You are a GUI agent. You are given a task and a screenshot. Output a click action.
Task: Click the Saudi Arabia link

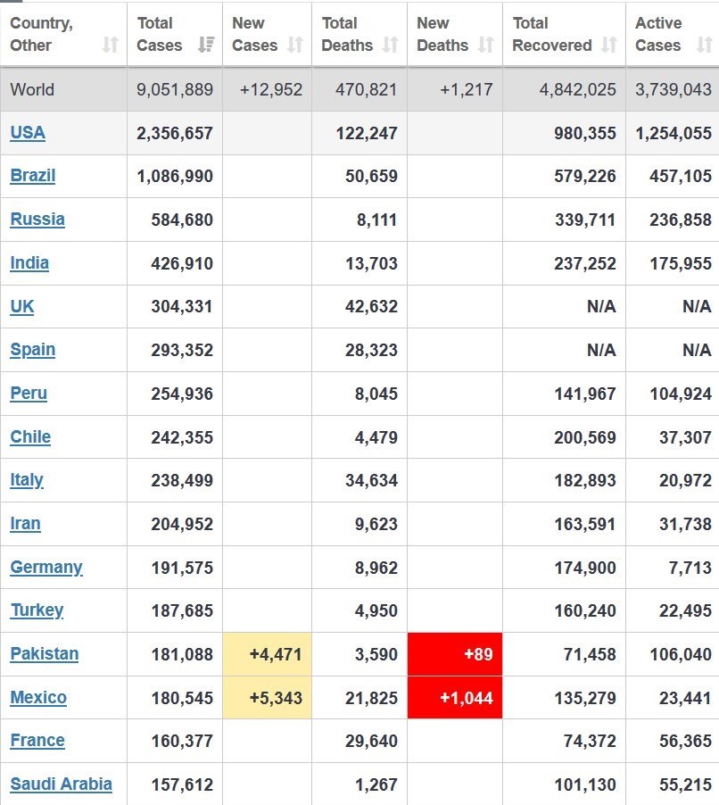click(61, 784)
